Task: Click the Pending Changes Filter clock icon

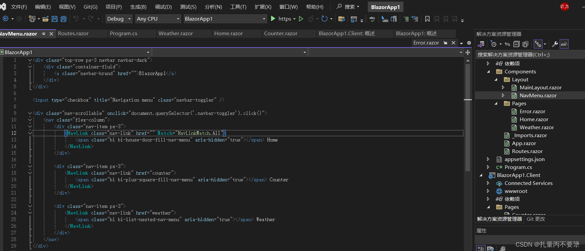Action: coord(494,44)
